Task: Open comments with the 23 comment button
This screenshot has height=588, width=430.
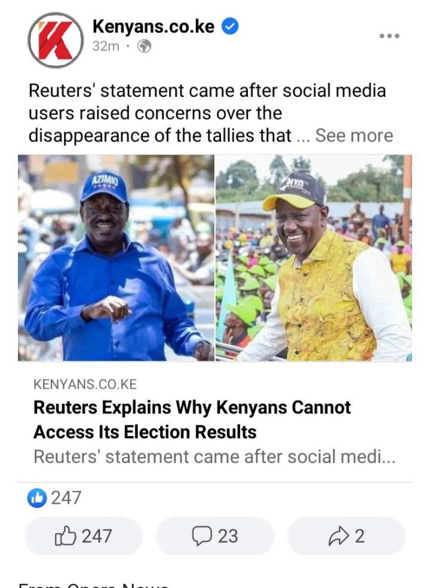Action: 215,536
